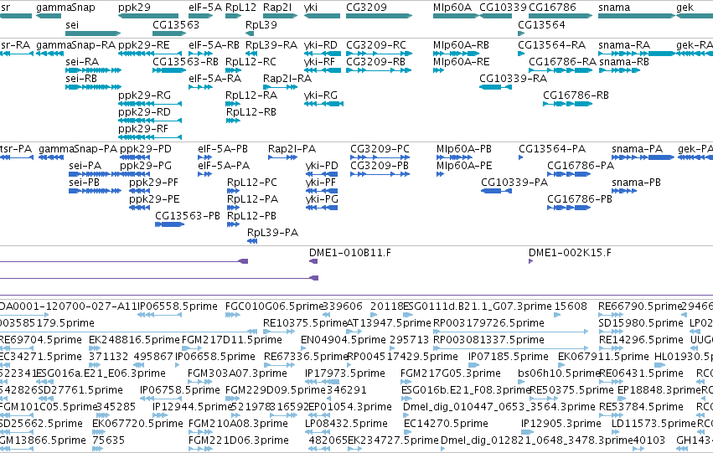Open EST IP06558.5prime
Screen dimensions: 713x453
click(177, 306)
